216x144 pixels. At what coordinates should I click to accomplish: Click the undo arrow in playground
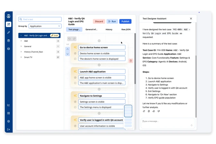pyautogui.click(x=69, y=39)
